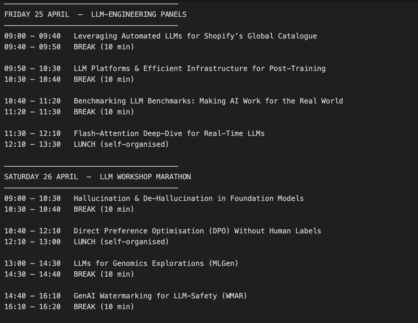
Task: Click the LLM WORKSHOP MARATHON title text
Action: tap(145, 177)
